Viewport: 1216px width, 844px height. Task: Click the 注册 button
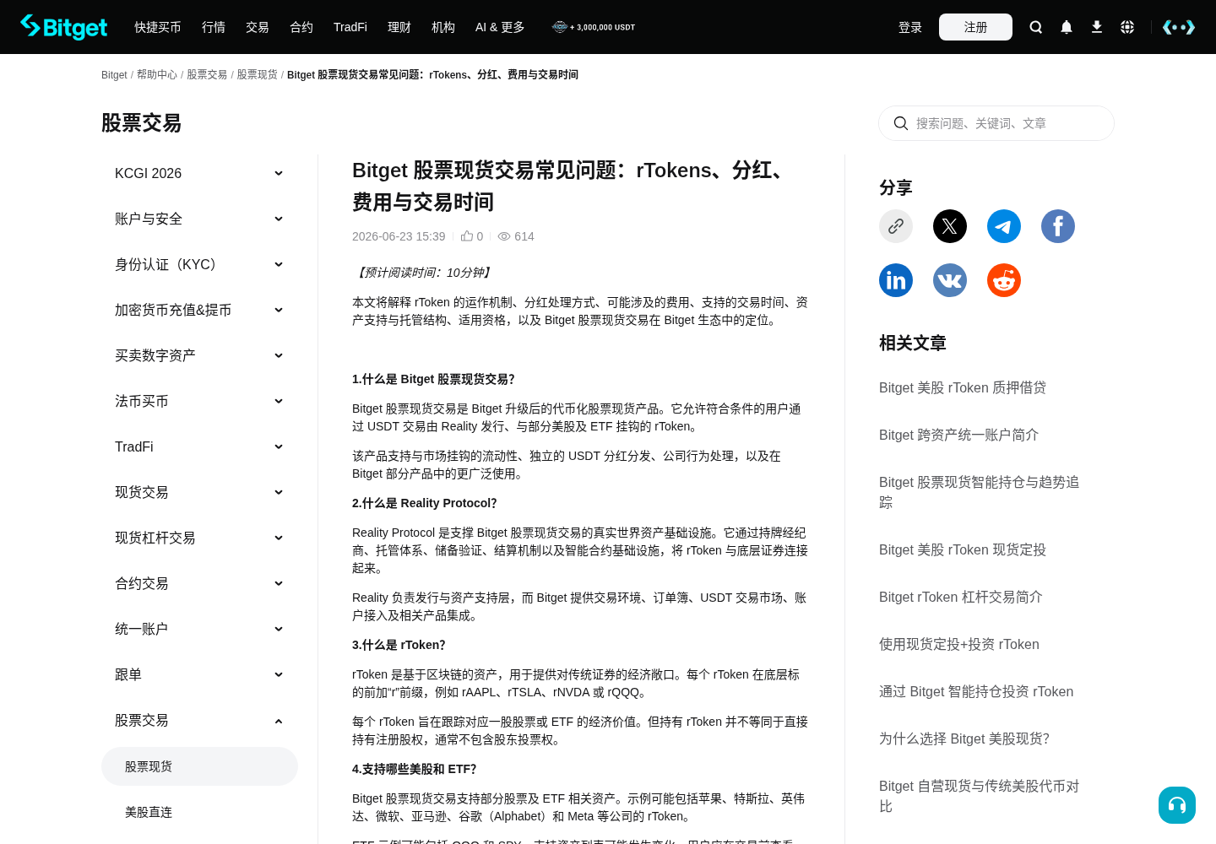coord(975,27)
